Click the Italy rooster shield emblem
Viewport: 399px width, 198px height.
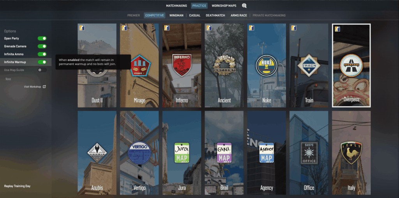tap(351, 152)
